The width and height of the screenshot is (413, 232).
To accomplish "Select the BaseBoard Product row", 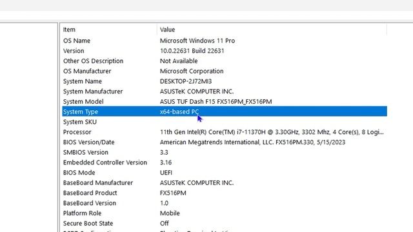I will (x=225, y=193).
